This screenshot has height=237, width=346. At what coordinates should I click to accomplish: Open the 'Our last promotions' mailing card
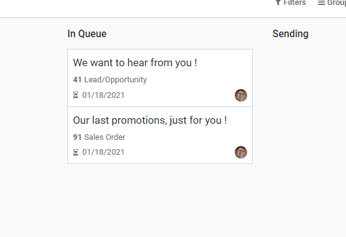point(160,136)
